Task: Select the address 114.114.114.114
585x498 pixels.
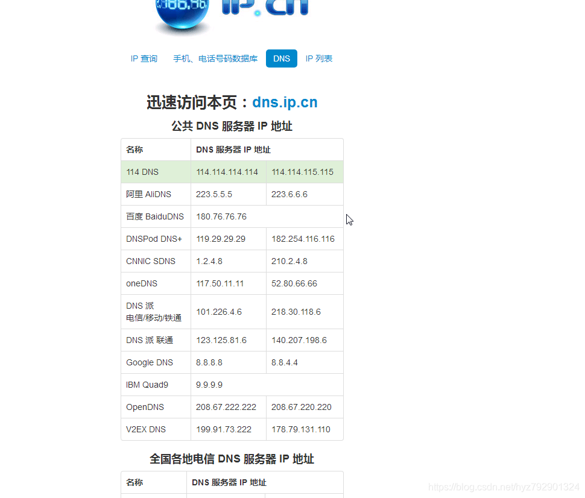Action: click(x=227, y=172)
